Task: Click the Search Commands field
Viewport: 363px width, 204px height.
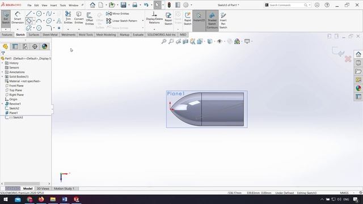Action: tap(286, 5)
